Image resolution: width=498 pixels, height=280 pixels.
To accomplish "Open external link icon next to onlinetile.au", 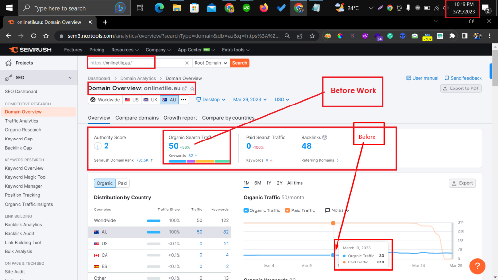I will click(184, 88).
